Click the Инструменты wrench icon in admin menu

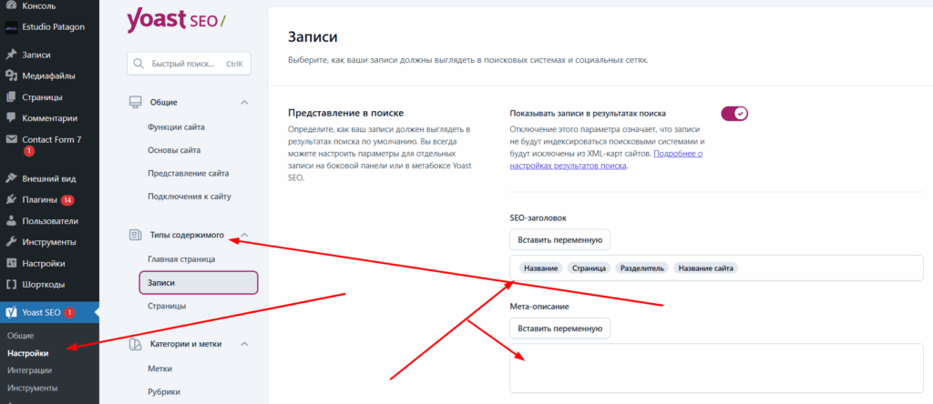pyautogui.click(x=10, y=242)
